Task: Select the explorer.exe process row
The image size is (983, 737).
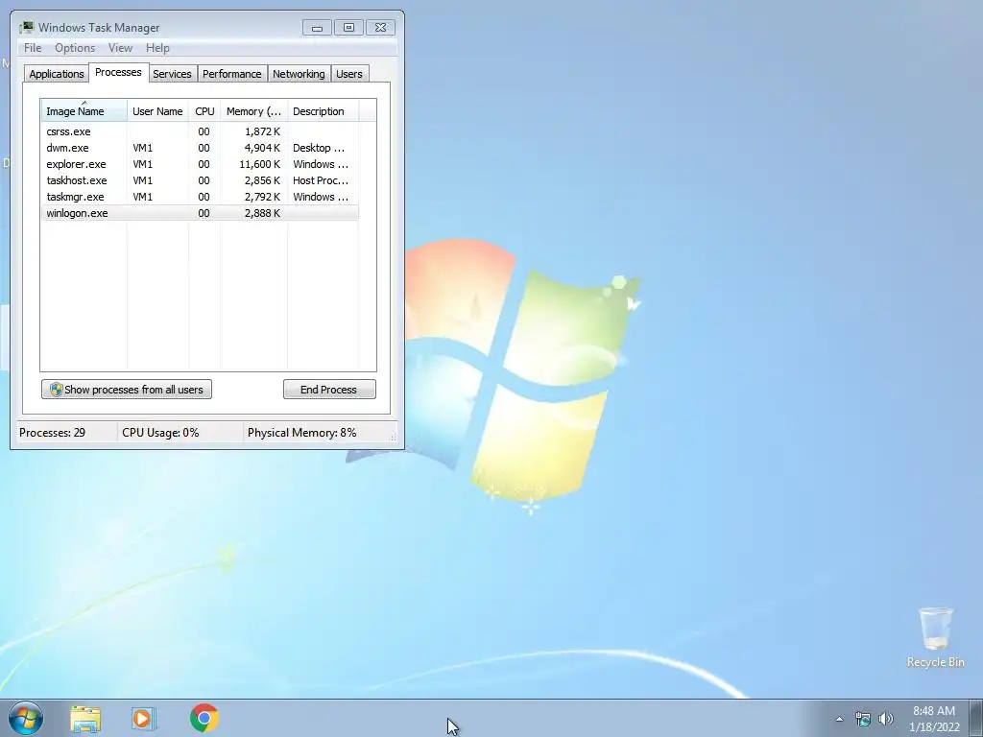Action: 200,164
